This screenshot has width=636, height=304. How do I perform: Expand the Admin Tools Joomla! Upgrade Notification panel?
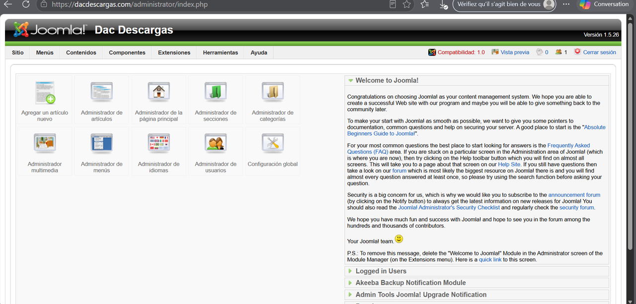tap(477, 295)
